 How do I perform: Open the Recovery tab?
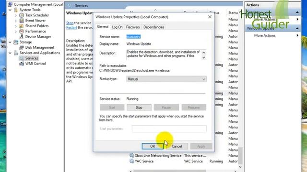(133, 27)
